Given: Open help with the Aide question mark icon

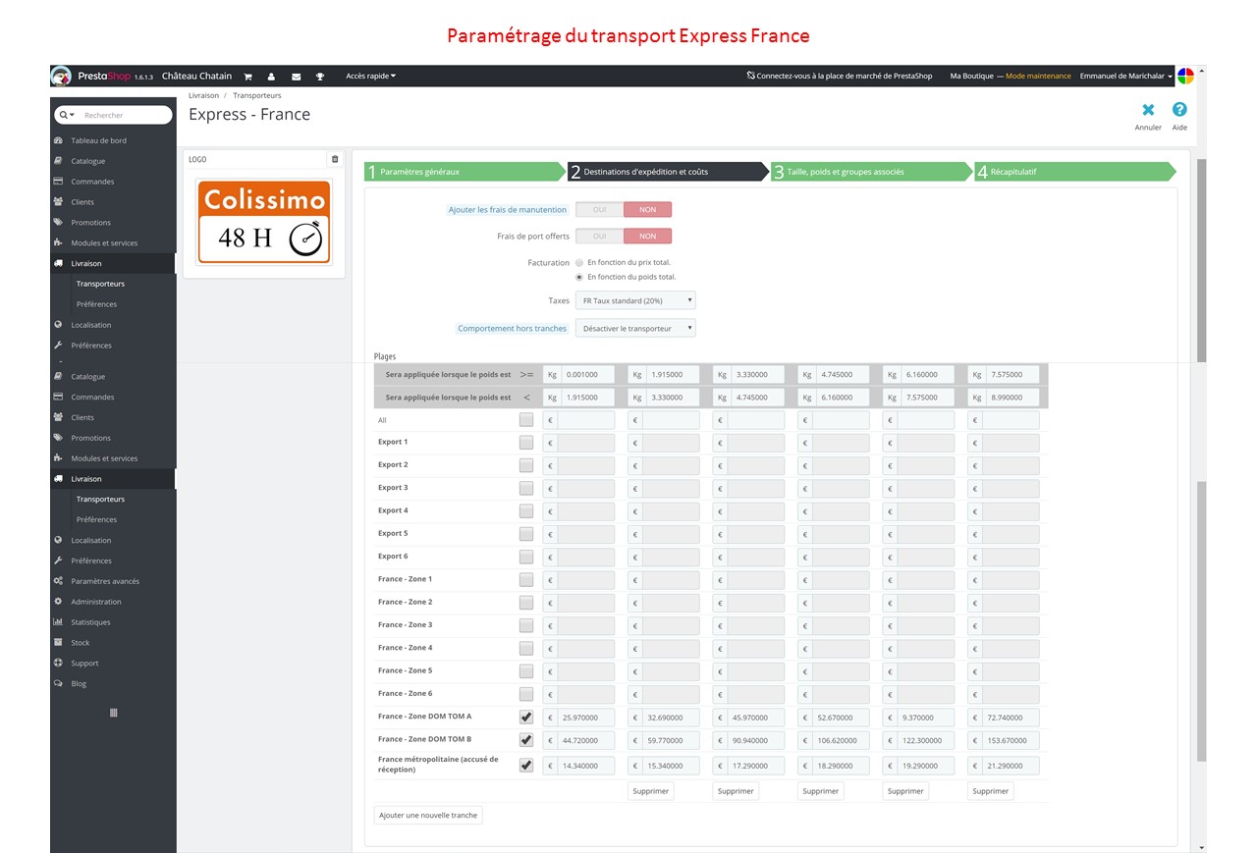Looking at the screenshot, I should point(1179,116).
